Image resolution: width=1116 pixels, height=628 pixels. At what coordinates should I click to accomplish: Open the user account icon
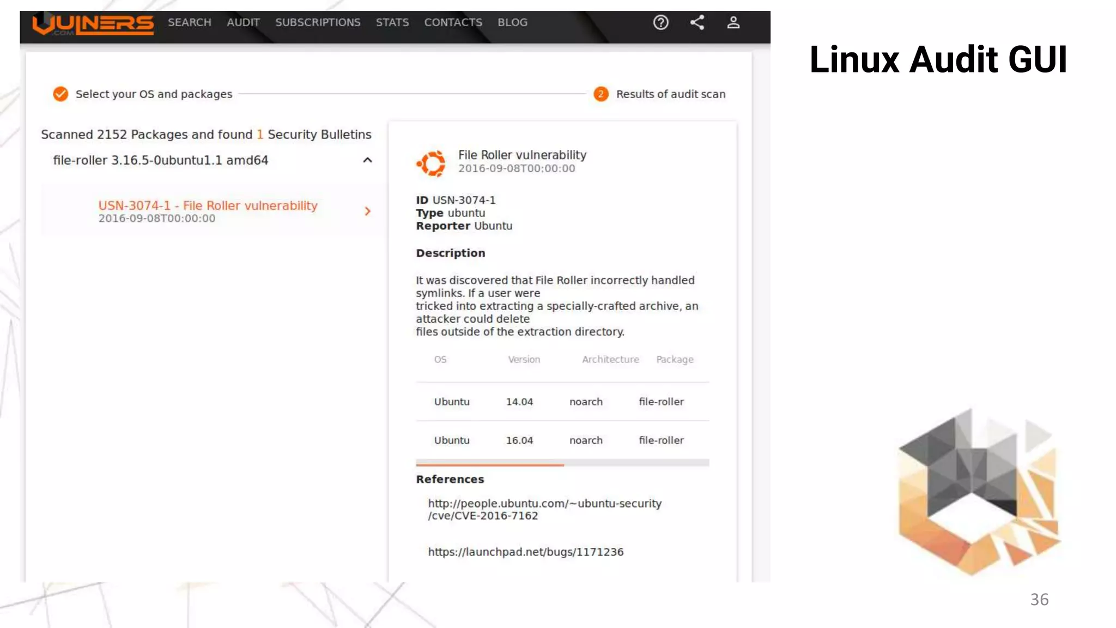pos(733,22)
